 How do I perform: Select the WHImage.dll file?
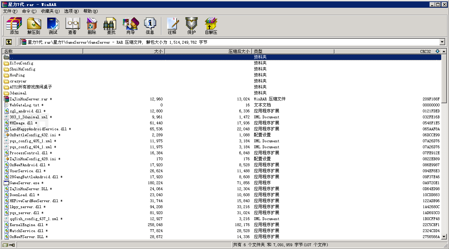23,123
